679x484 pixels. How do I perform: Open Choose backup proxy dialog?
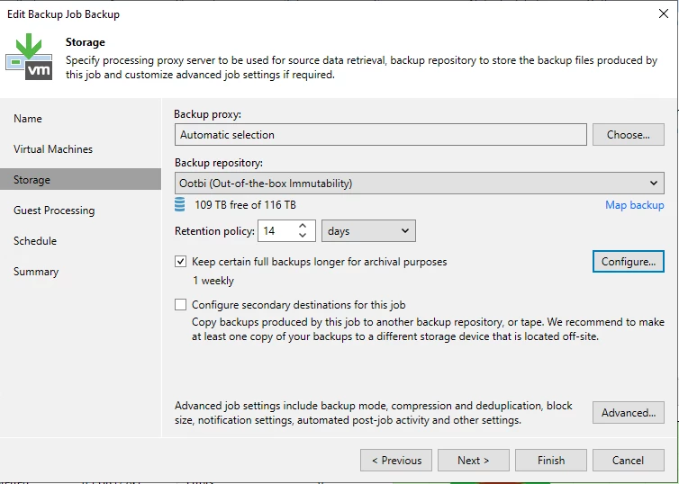pos(629,135)
